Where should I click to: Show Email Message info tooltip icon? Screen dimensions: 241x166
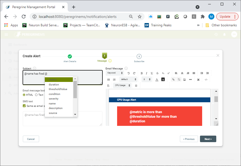pyautogui.click(x=126, y=68)
